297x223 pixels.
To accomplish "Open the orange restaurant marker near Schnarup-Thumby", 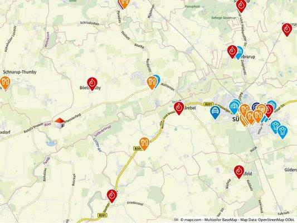I will [6, 83].
